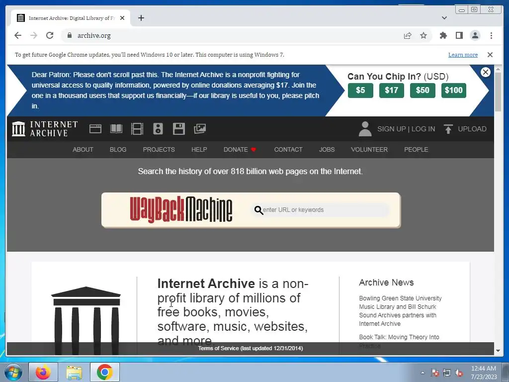This screenshot has height=382, width=509.
Task: Click the share page icon in address bar
Action: click(x=408, y=35)
